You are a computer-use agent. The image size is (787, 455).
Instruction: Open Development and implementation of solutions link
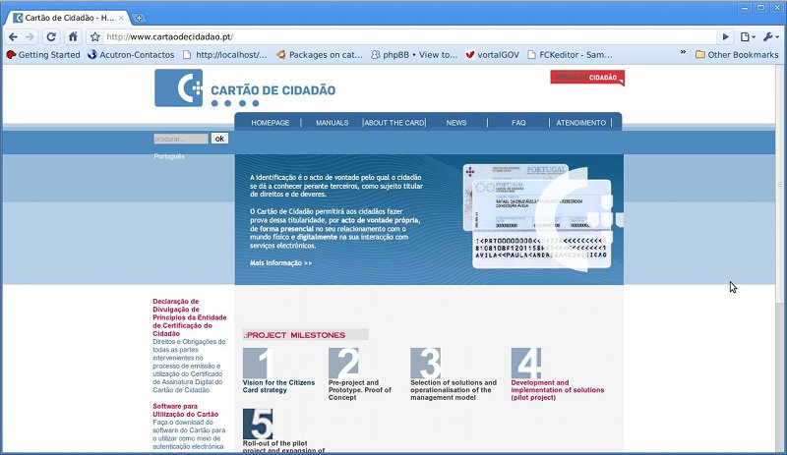[x=557, y=390]
